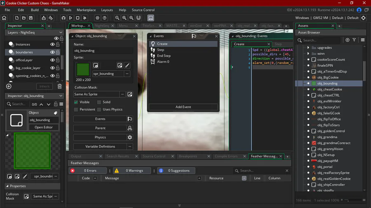This screenshot has height=208, width=371.
Task: Collapse the Properties section in Inspector
Action: [x=7, y=186]
